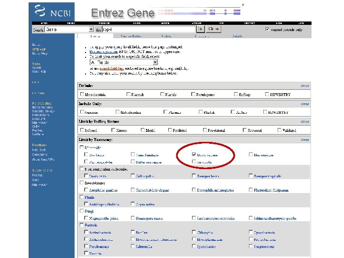
Task: Check Mitochondria in the Exclude row
Action: (82, 94)
